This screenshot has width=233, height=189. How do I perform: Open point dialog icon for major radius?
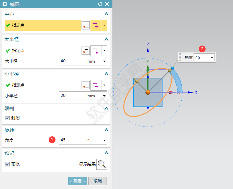pos(85,51)
